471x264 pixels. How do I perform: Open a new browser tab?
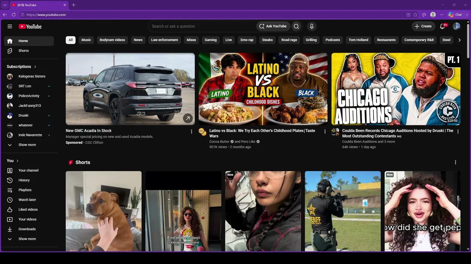click(x=74, y=5)
